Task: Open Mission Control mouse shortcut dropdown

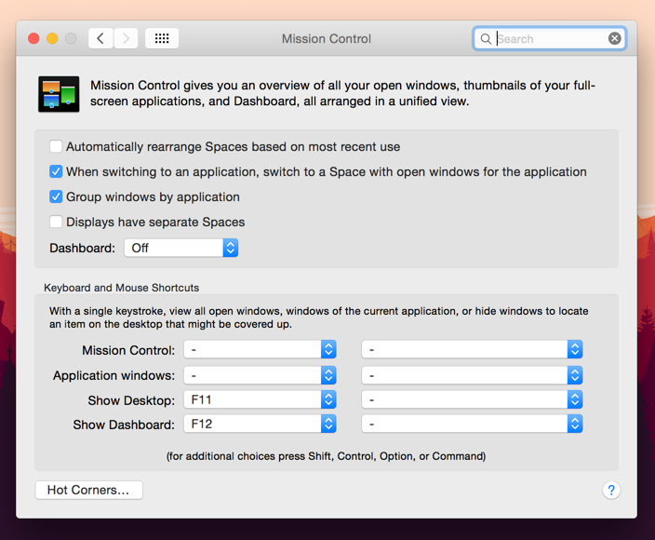Action: (x=472, y=349)
